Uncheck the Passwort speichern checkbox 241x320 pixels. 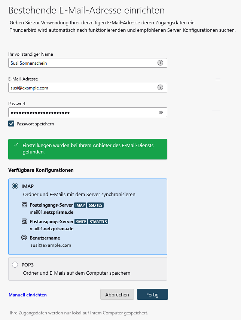[11, 124]
